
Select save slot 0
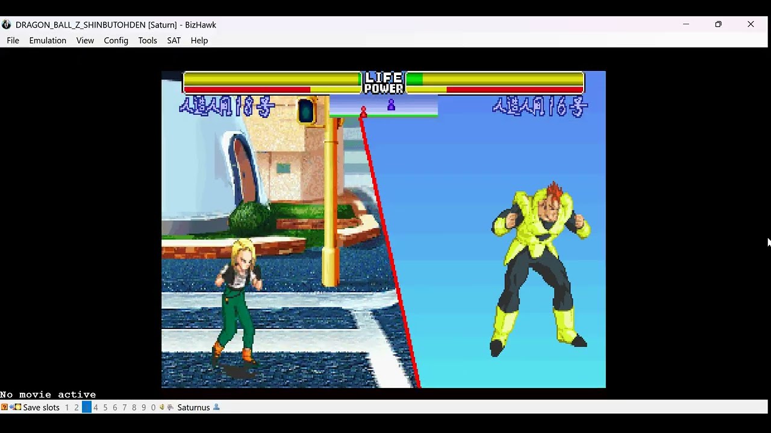pos(154,407)
